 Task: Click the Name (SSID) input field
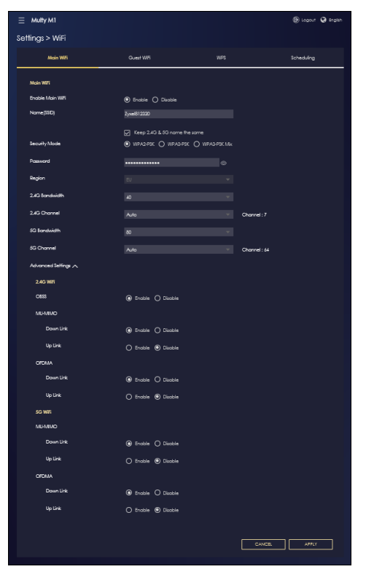click(x=179, y=114)
